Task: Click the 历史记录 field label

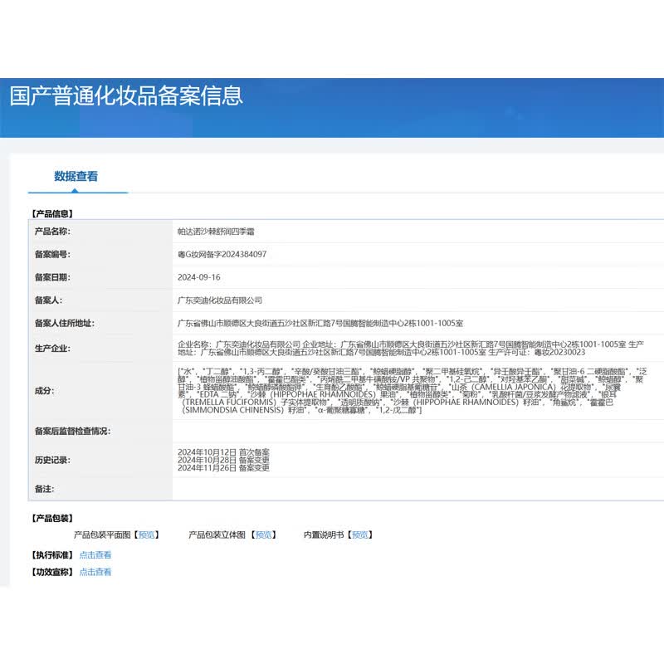Action: [52, 461]
